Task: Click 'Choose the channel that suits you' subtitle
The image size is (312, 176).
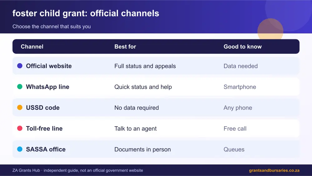Action: point(51,27)
